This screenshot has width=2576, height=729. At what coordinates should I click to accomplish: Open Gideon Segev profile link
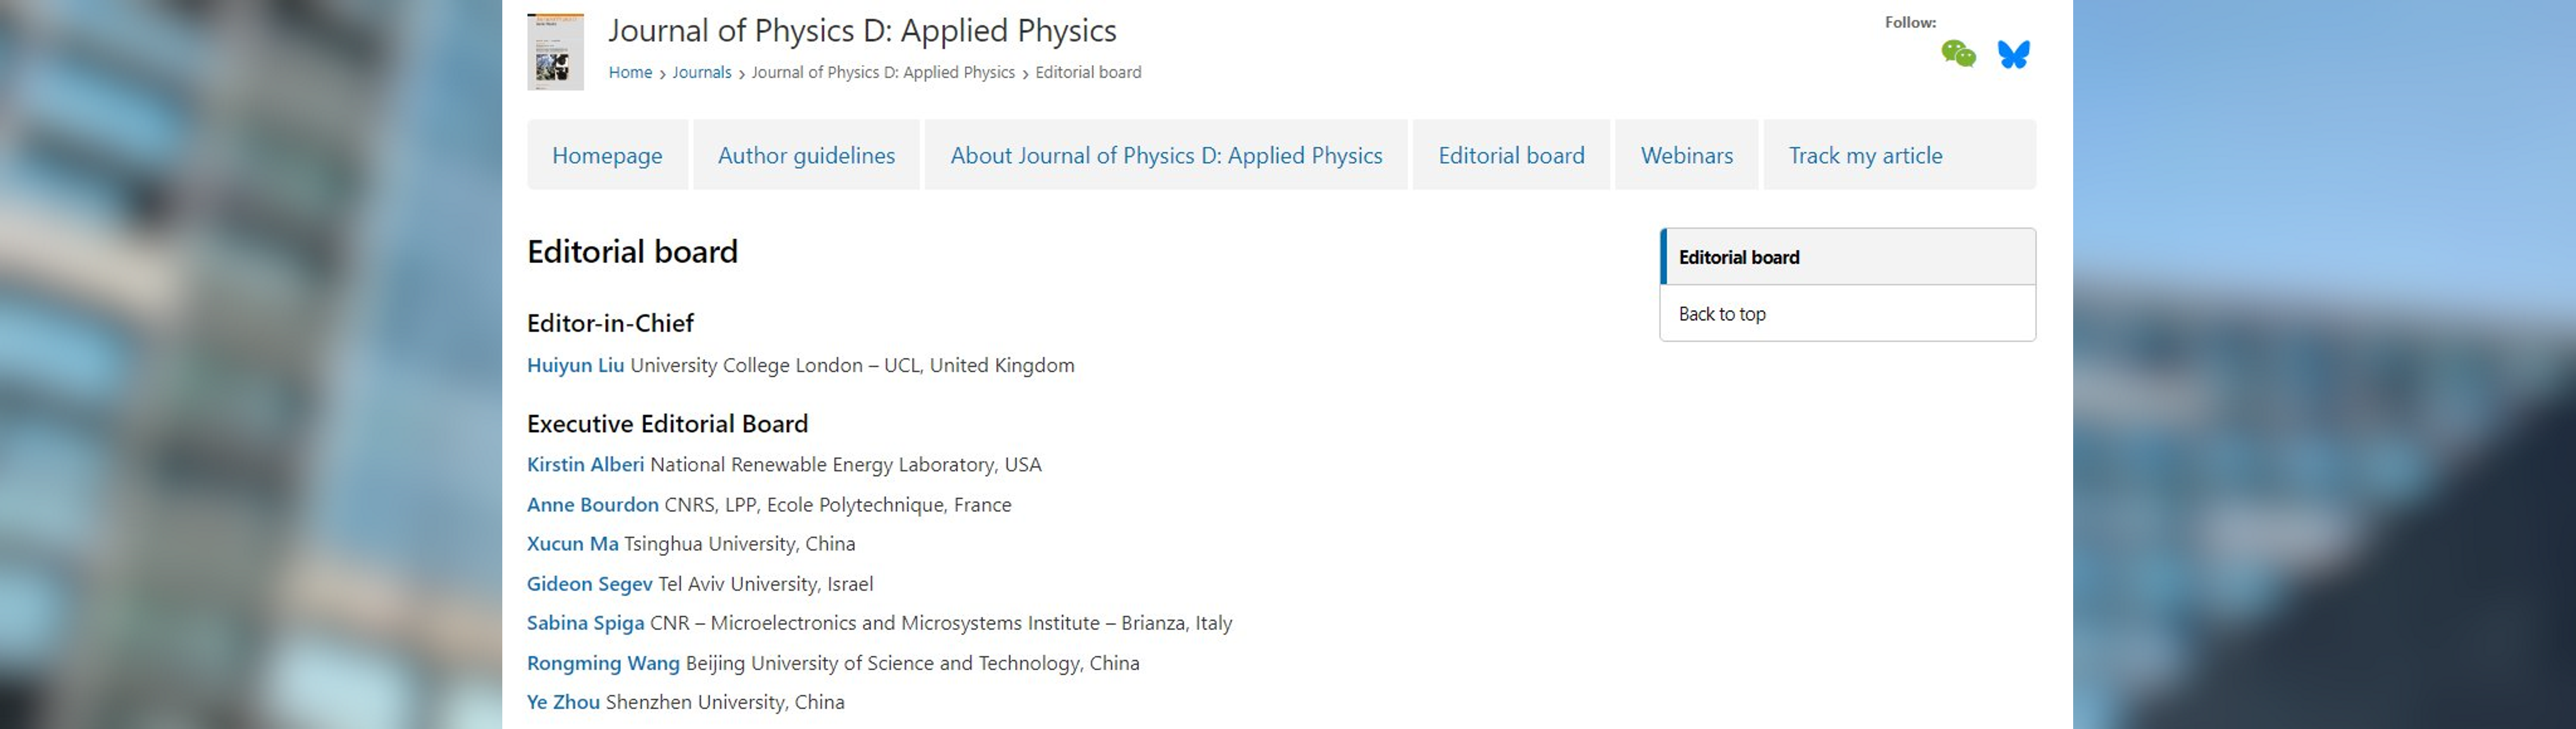pyautogui.click(x=589, y=584)
